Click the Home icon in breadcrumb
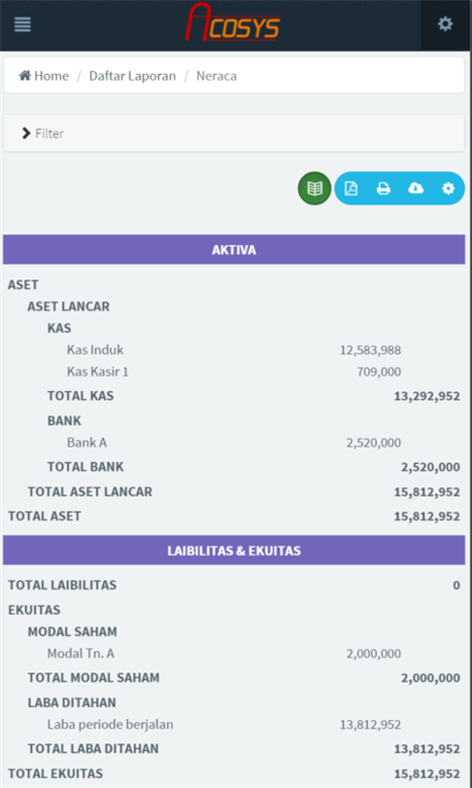 coord(24,76)
